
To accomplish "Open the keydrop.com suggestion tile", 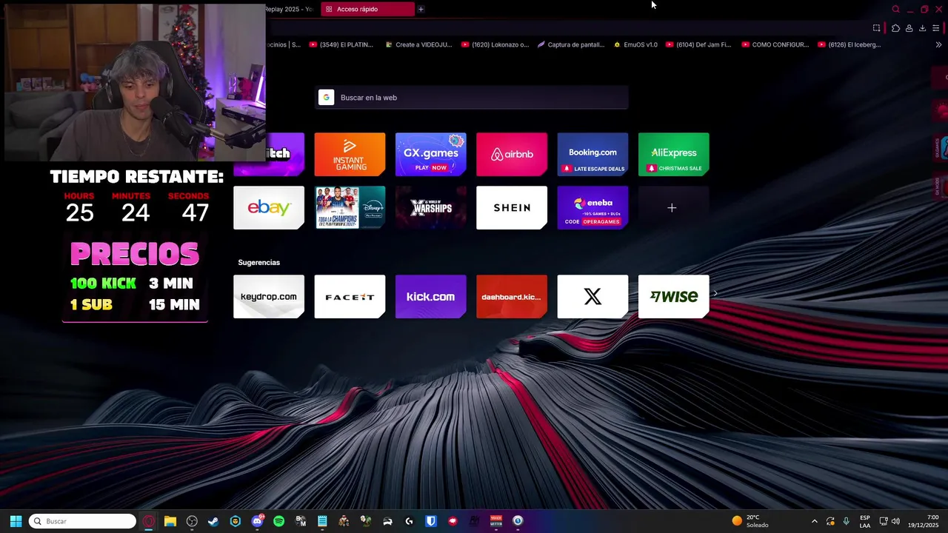I will tap(269, 297).
